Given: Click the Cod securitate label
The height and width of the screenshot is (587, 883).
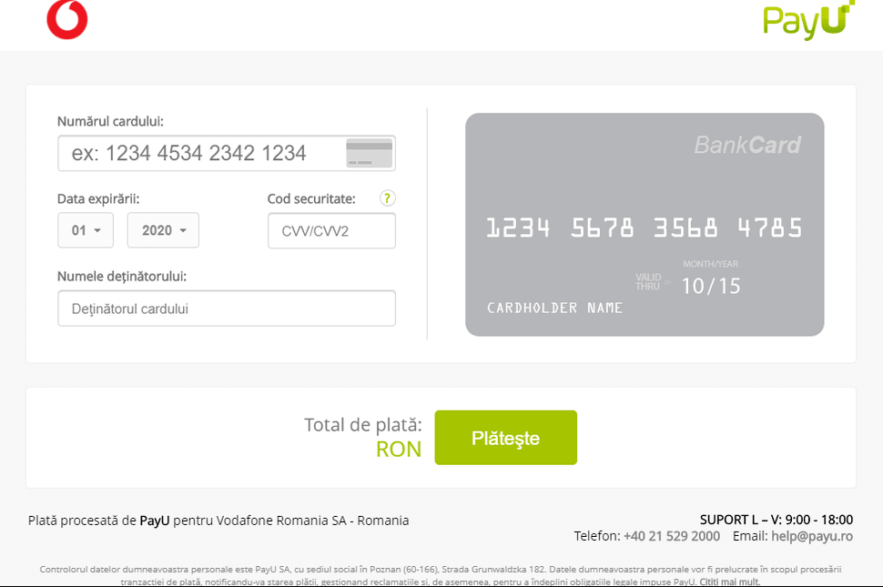Looking at the screenshot, I should (x=311, y=198).
